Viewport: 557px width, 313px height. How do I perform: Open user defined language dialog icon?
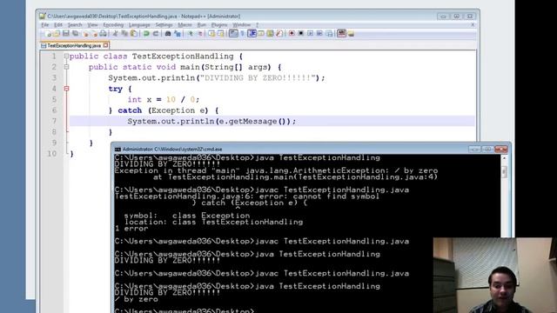pyautogui.click(x=261, y=34)
